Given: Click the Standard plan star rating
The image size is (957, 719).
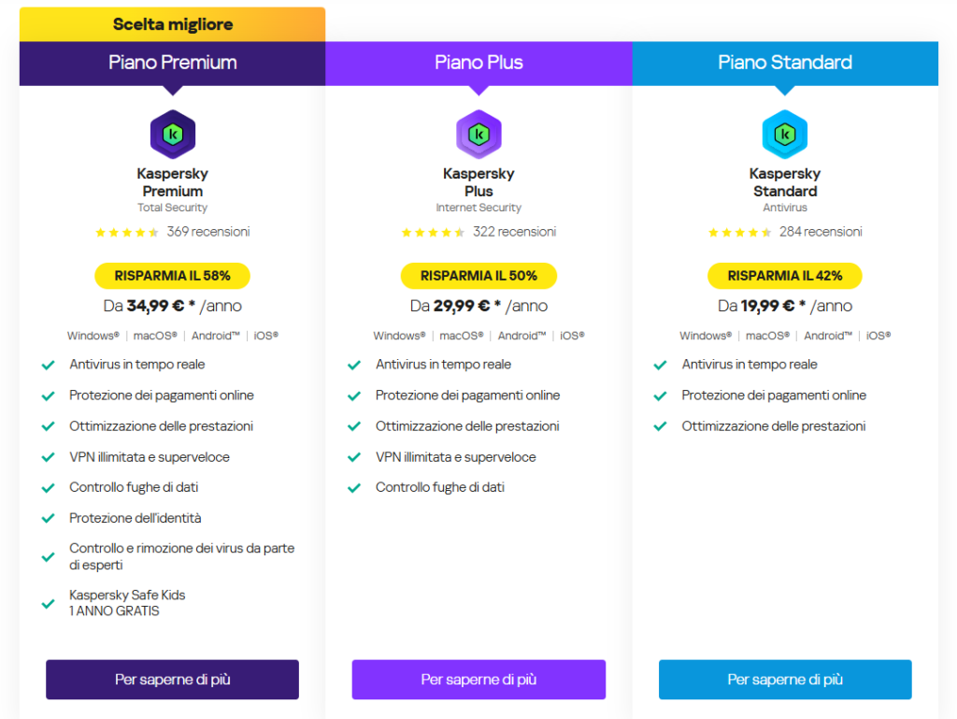Looking at the screenshot, I should (x=740, y=232).
